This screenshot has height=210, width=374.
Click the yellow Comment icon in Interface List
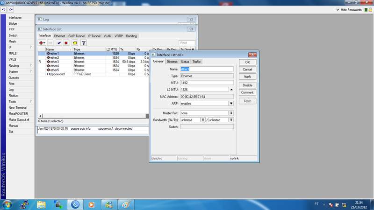coord(75,43)
